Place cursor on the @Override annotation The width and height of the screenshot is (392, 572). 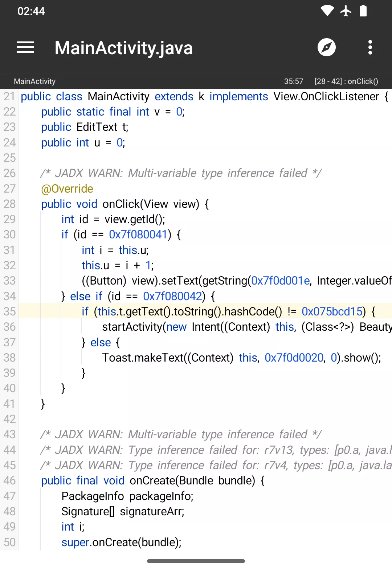(67, 189)
